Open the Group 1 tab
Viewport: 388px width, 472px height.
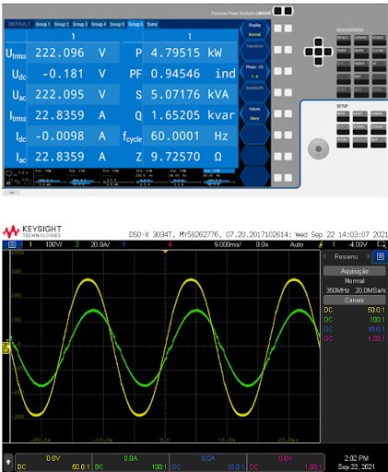pos(42,24)
